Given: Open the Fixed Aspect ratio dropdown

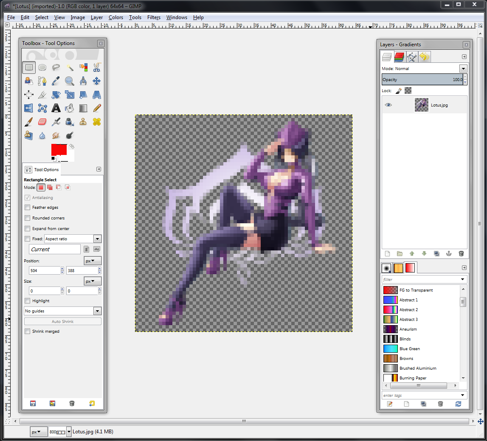Looking at the screenshot, I should [98, 239].
